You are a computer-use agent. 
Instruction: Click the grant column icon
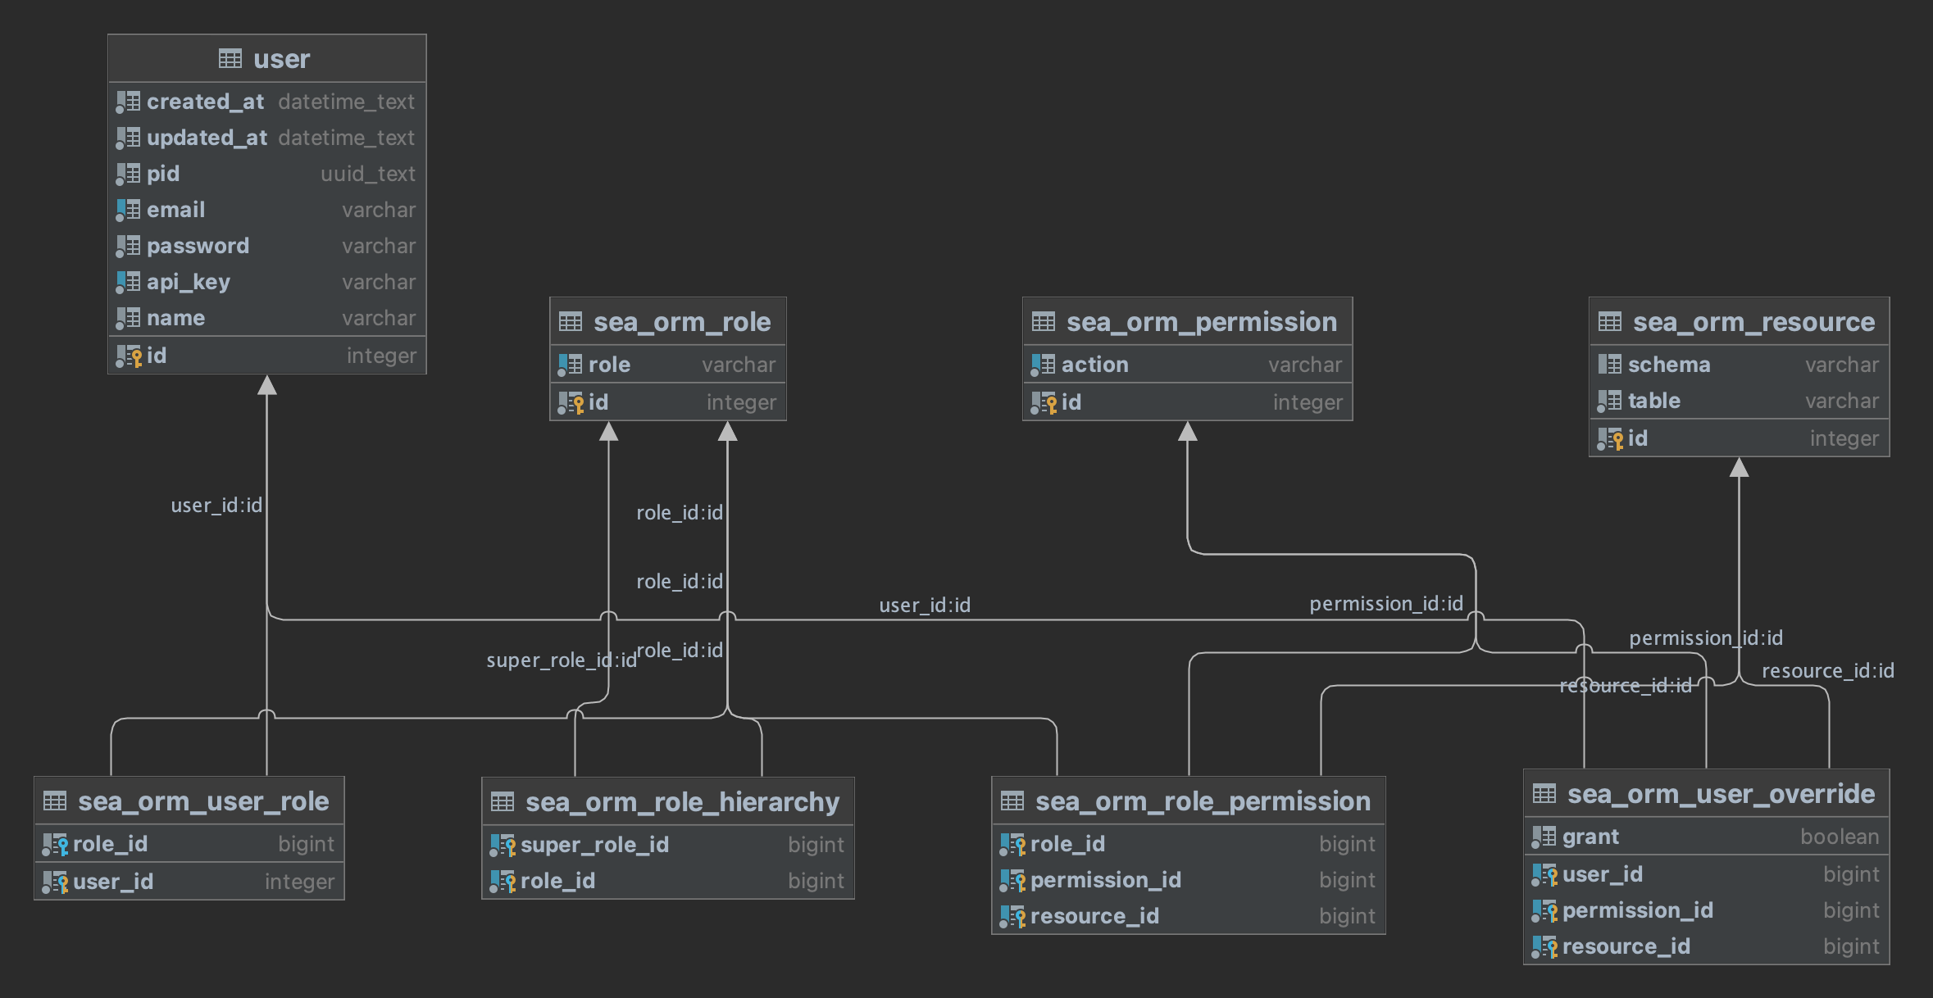[x=1544, y=837]
